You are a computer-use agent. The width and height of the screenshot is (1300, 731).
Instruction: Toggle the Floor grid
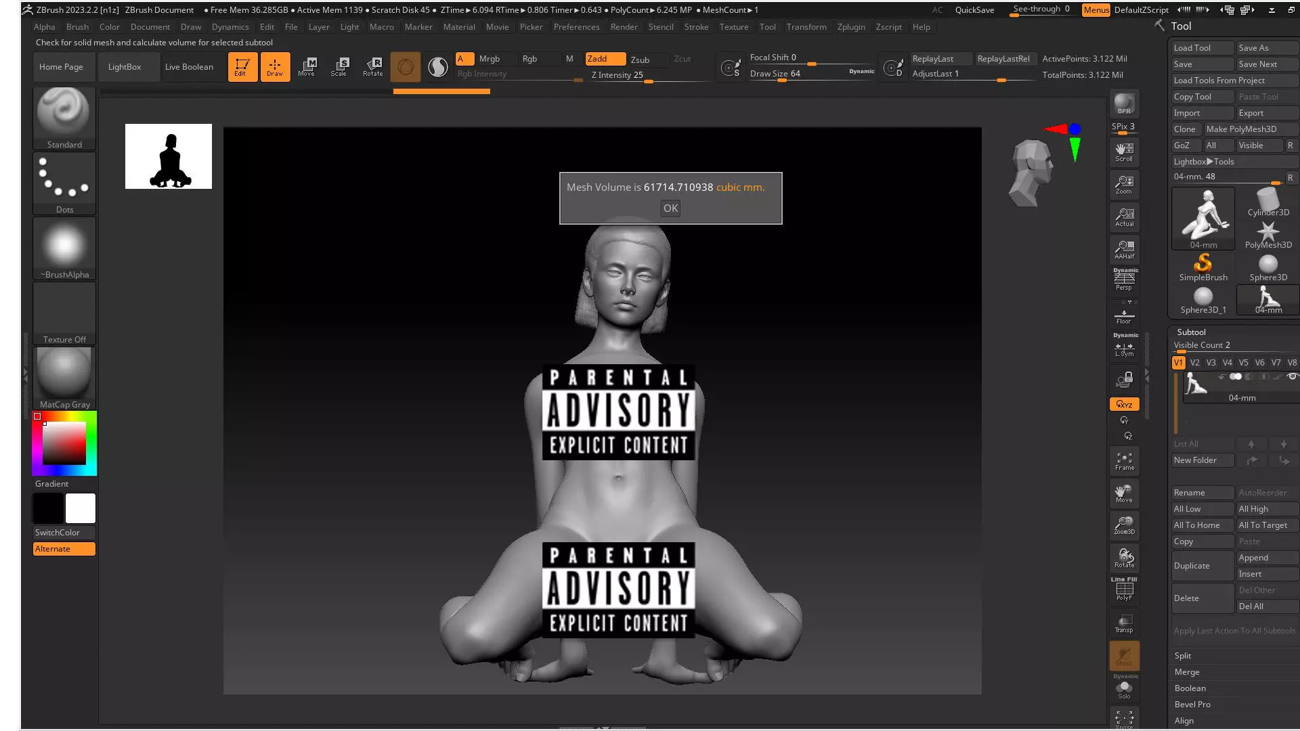[1124, 315]
